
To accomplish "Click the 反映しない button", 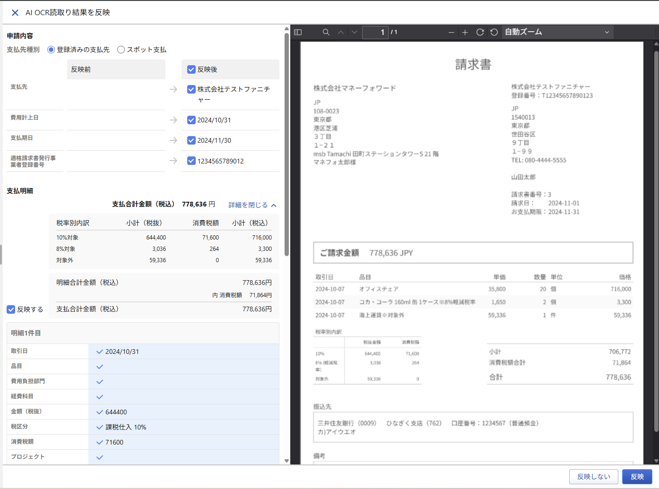I will [x=593, y=477].
